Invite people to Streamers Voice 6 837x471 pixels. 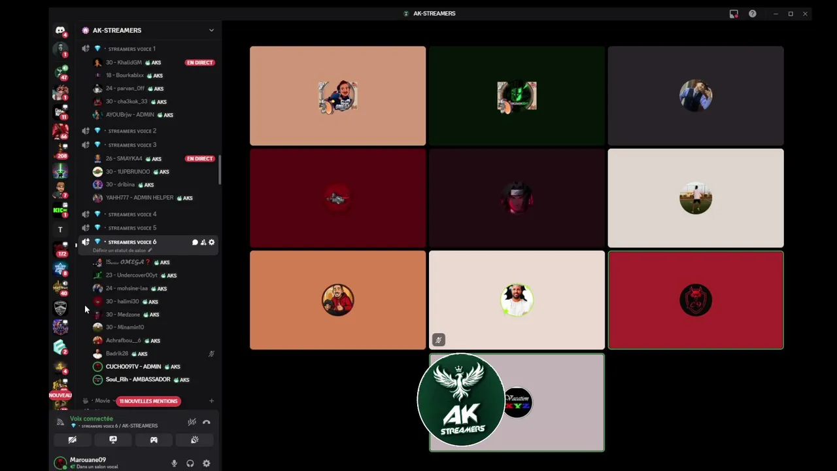[x=203, y=242]
